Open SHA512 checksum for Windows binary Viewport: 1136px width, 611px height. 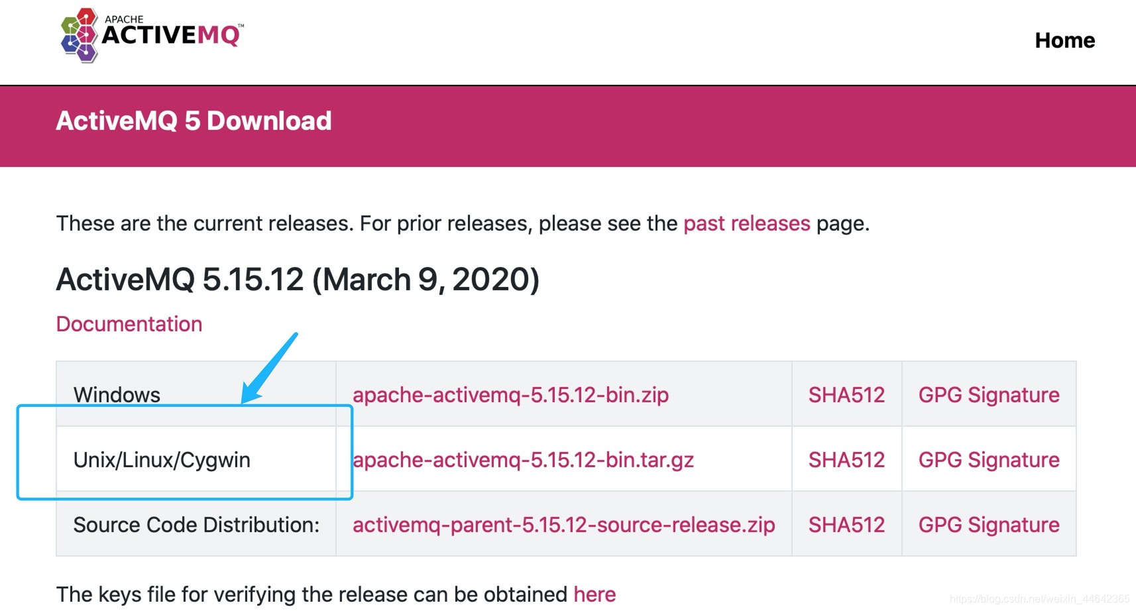click(846, 394)
